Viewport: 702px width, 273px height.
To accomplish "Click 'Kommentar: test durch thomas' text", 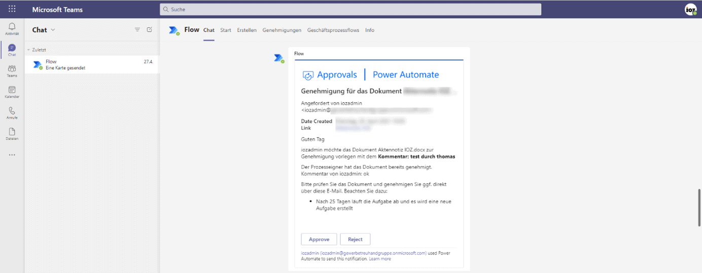I will (x=416, y=157).
